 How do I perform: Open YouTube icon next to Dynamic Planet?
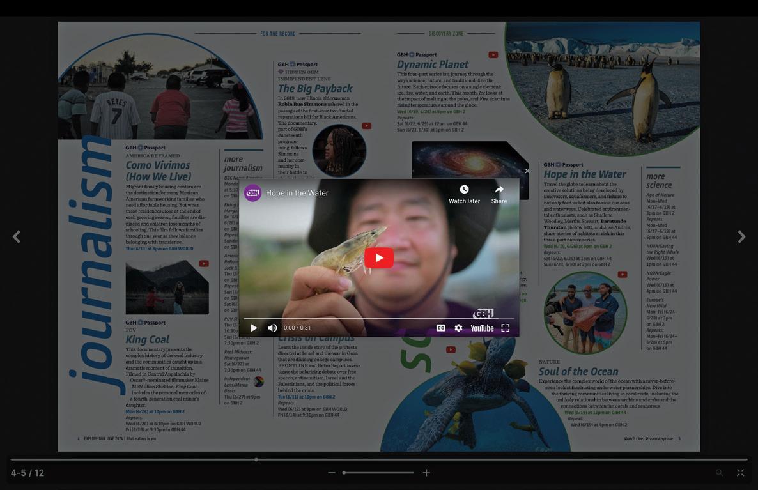(x=493, y=55)
